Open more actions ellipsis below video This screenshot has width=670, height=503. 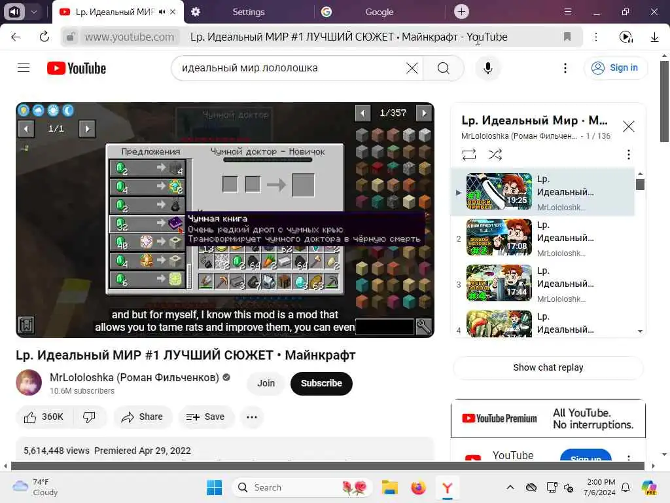(x=252, y=417)
